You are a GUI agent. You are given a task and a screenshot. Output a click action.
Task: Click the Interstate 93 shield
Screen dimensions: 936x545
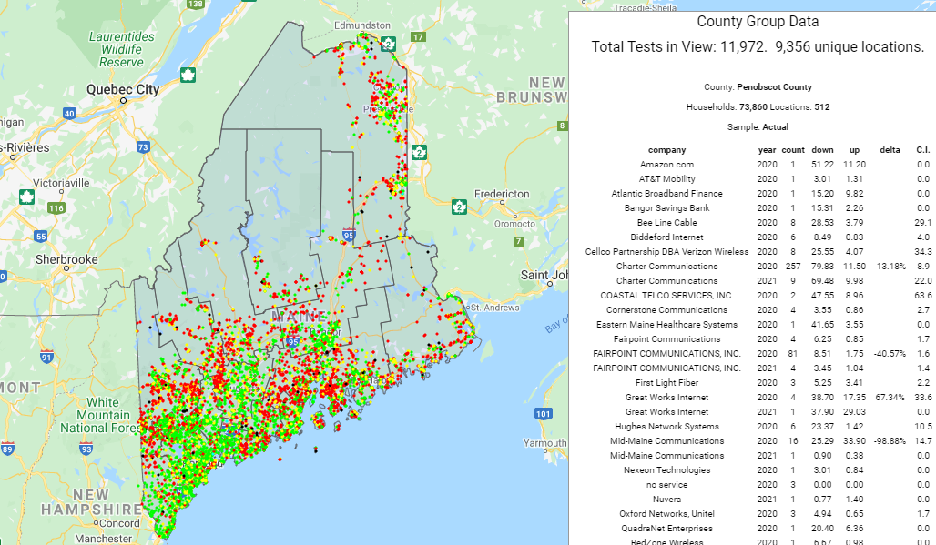pyautogui.click(x=86, y=449)
